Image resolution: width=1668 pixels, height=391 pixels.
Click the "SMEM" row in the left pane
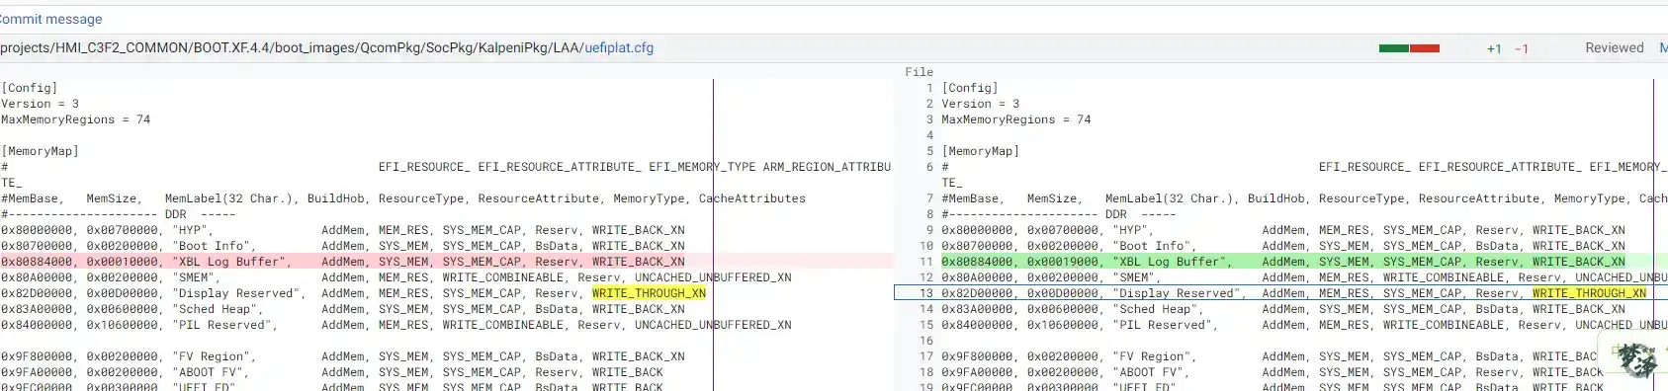coord(396,277)
